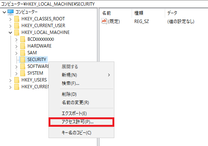Select the コンピューター tree label
The width and height of the screenshot is (208, 146).
pos(27,12)
